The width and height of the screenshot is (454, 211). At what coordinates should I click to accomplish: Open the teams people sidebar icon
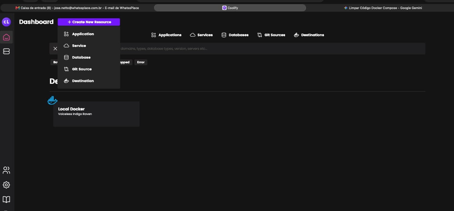6,170
